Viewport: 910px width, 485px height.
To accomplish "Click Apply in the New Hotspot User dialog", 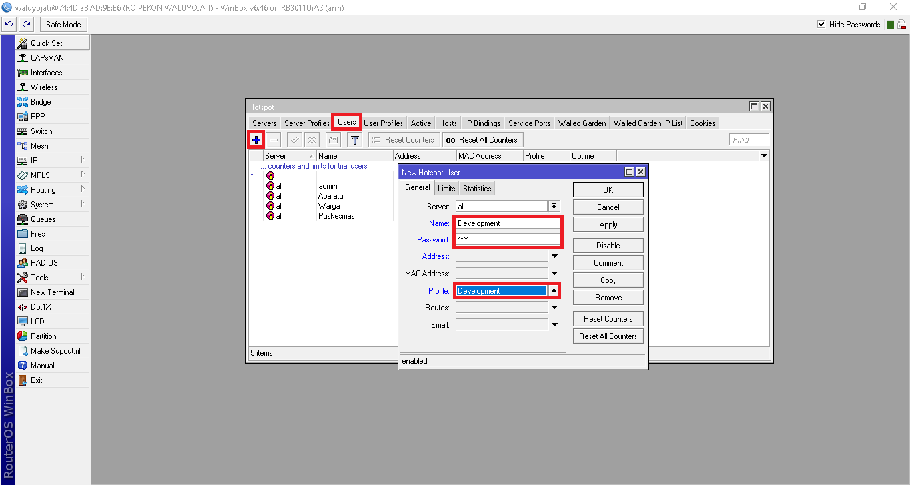I will pos(607,224).
